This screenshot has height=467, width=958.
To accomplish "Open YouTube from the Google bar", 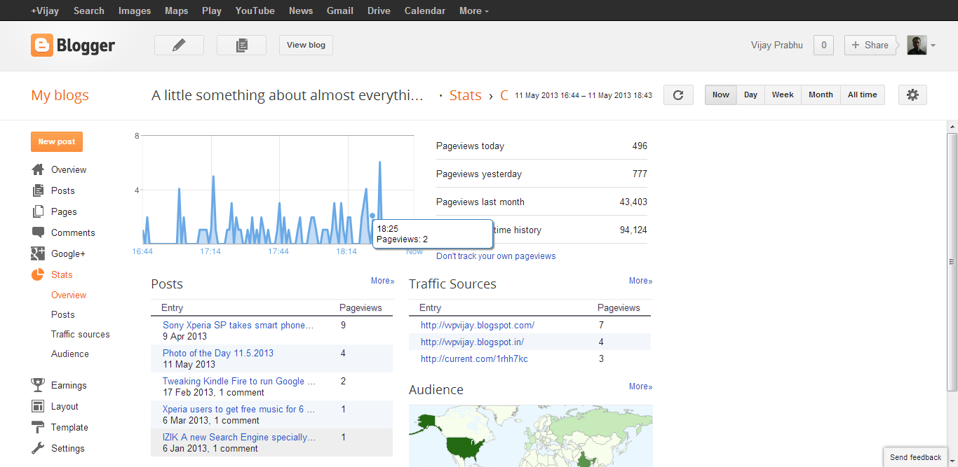I will [x=255, y=11].
